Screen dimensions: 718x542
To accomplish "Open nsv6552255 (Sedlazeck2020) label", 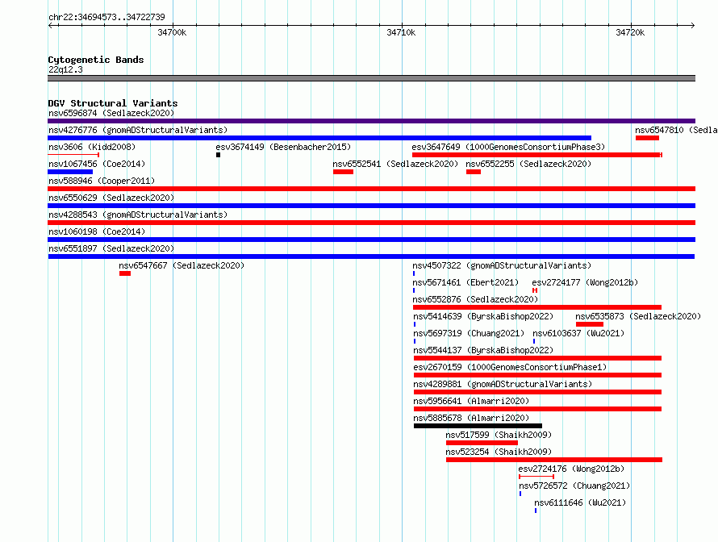I will pos(528,164).
